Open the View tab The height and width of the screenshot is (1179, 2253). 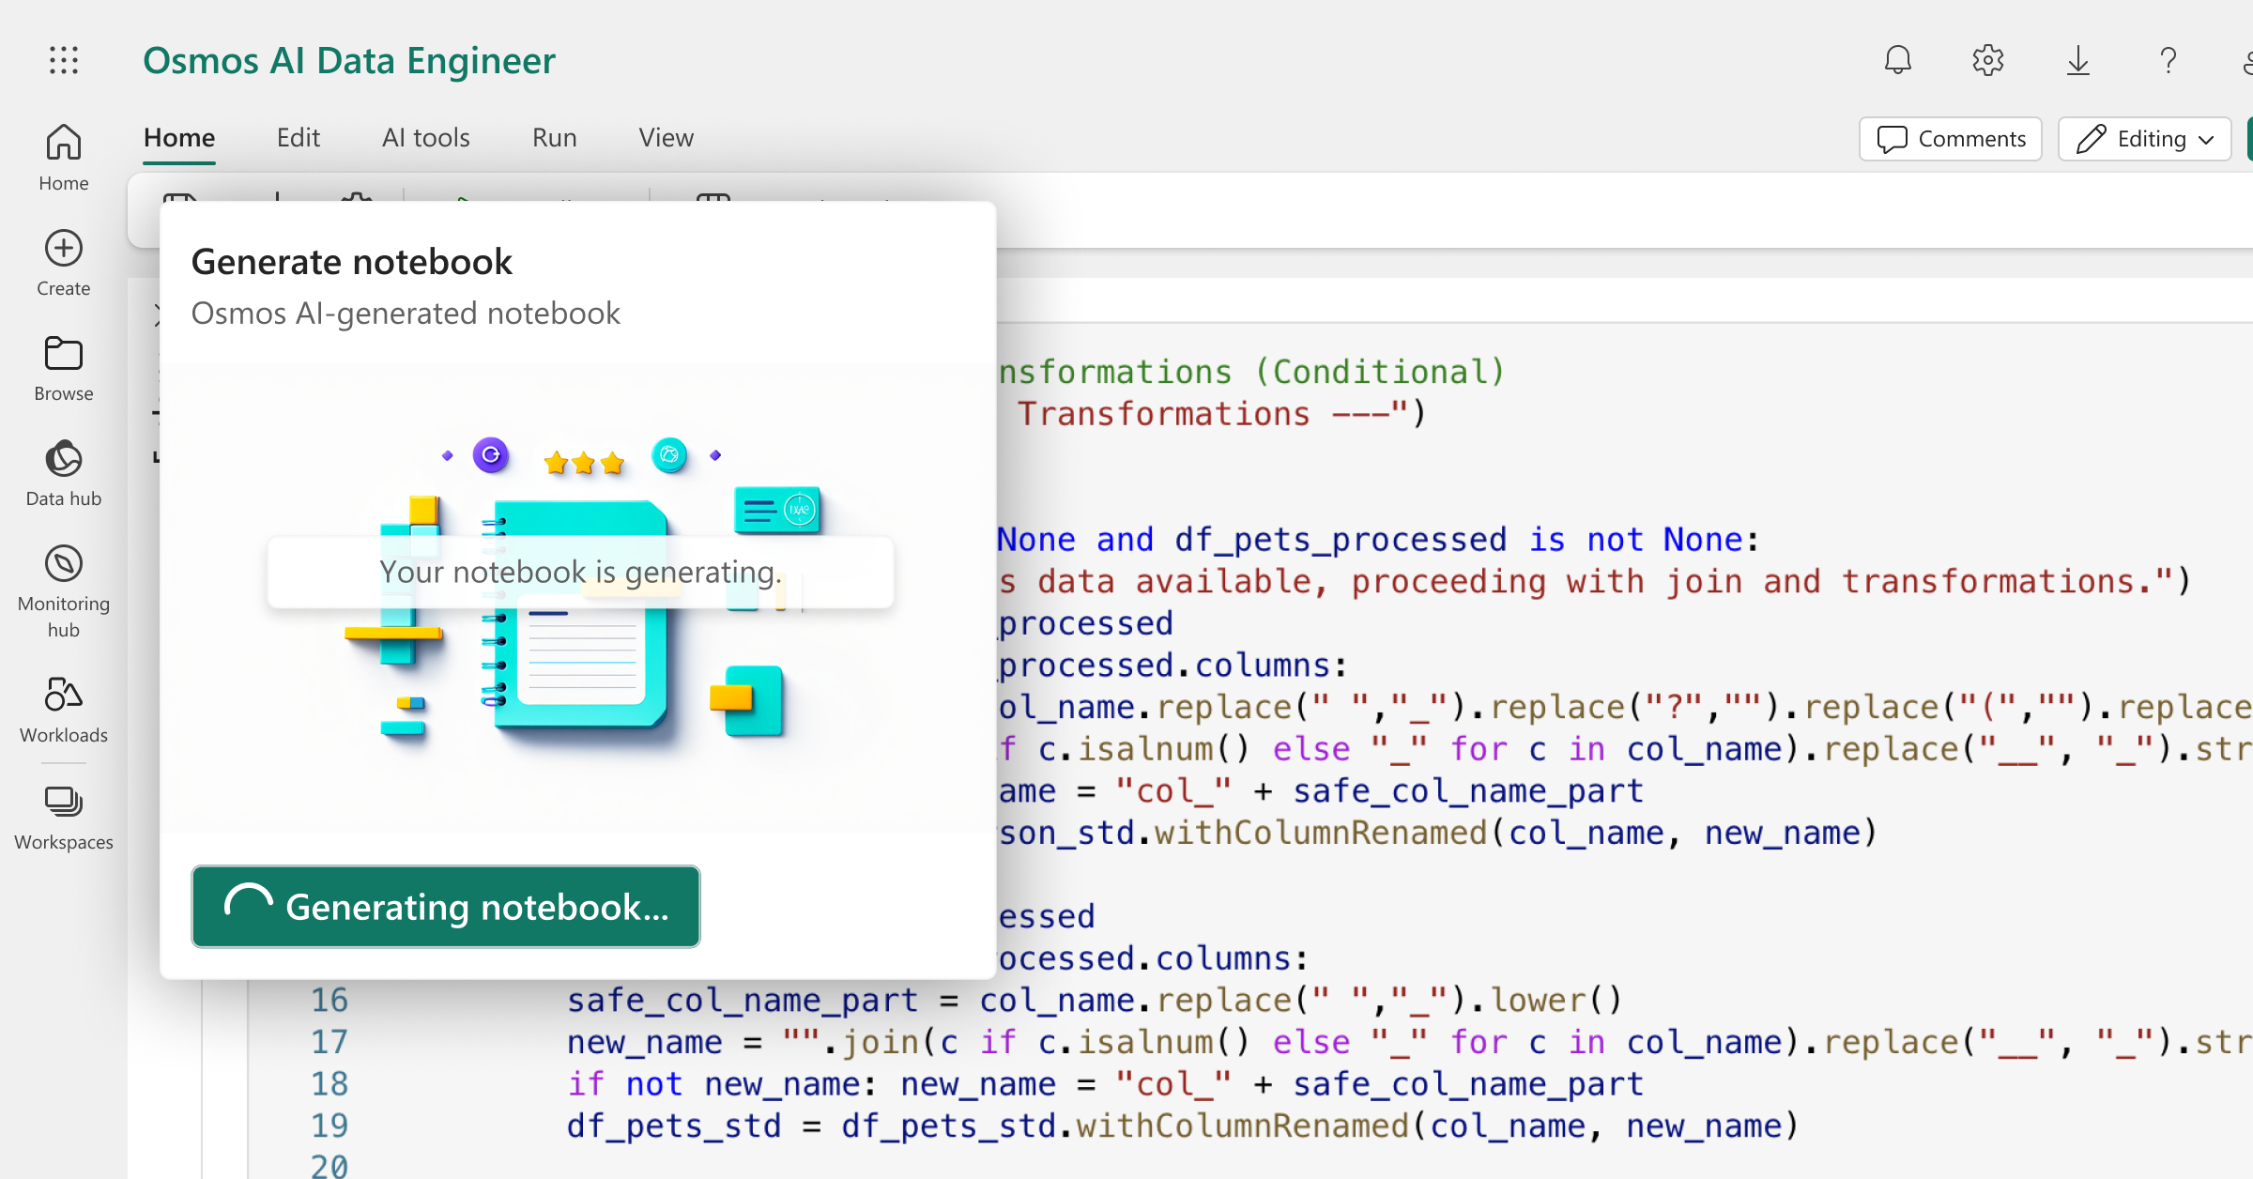point(667,138)
